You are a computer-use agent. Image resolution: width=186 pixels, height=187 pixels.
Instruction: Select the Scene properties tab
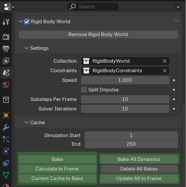click(x=6, y=73)
